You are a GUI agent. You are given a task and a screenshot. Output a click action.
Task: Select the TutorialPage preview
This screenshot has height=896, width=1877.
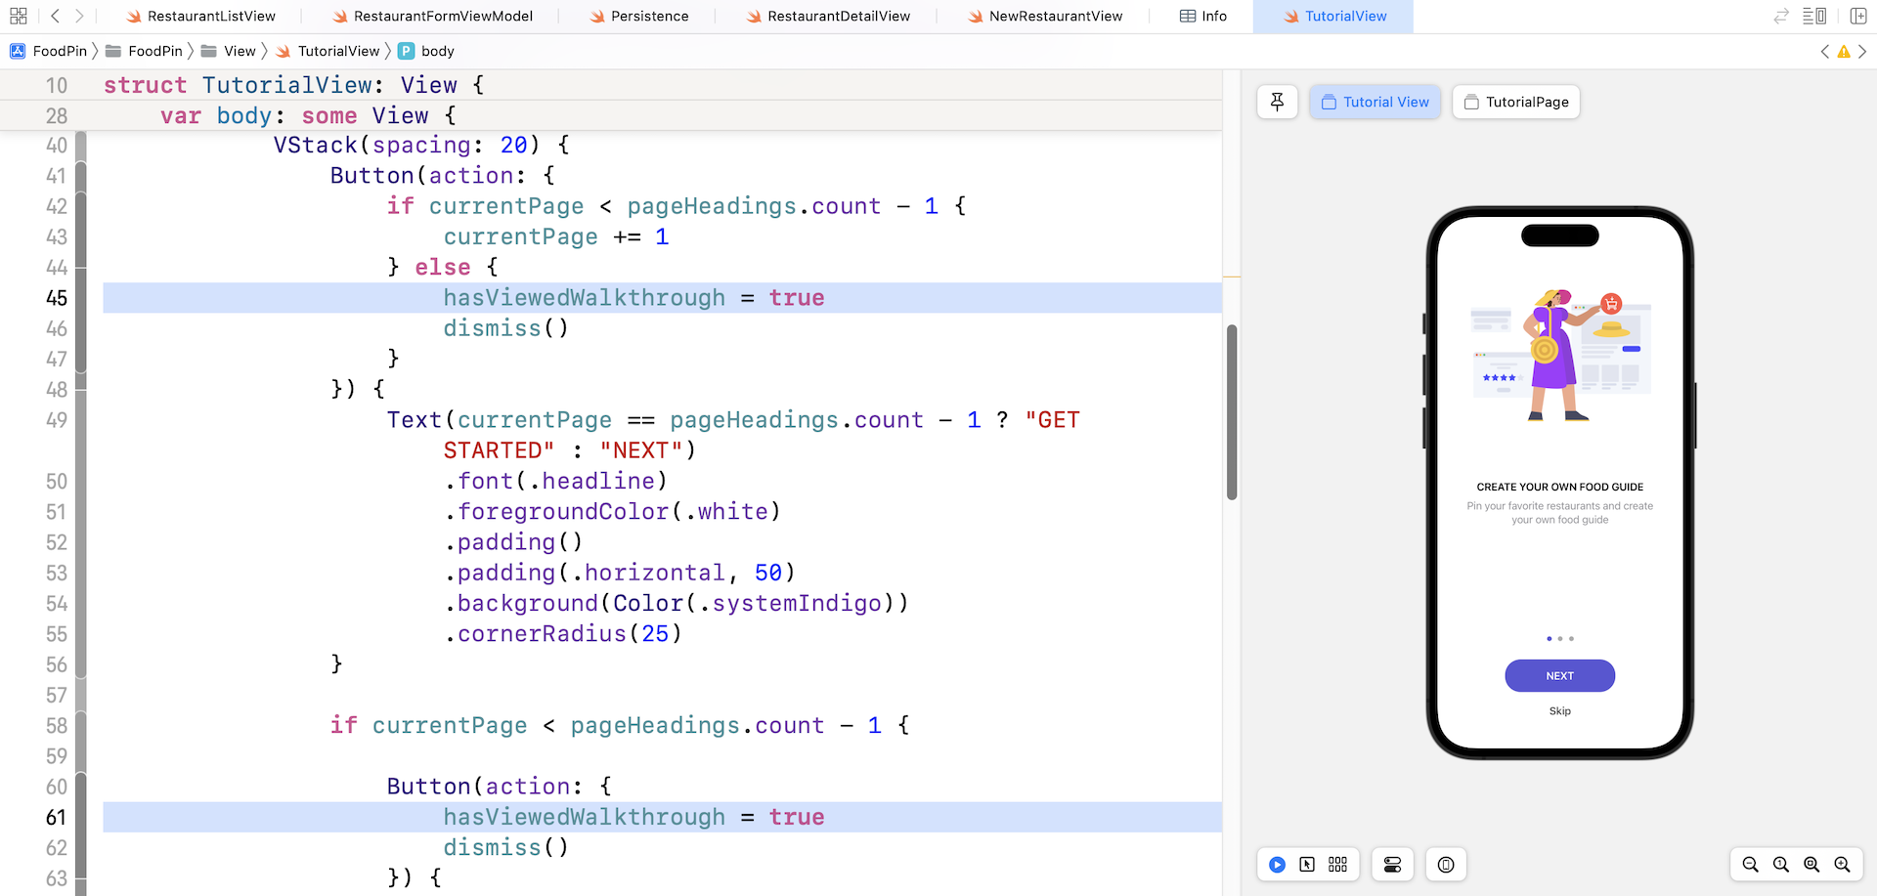pyautogui.click(x=1516, y=102)
